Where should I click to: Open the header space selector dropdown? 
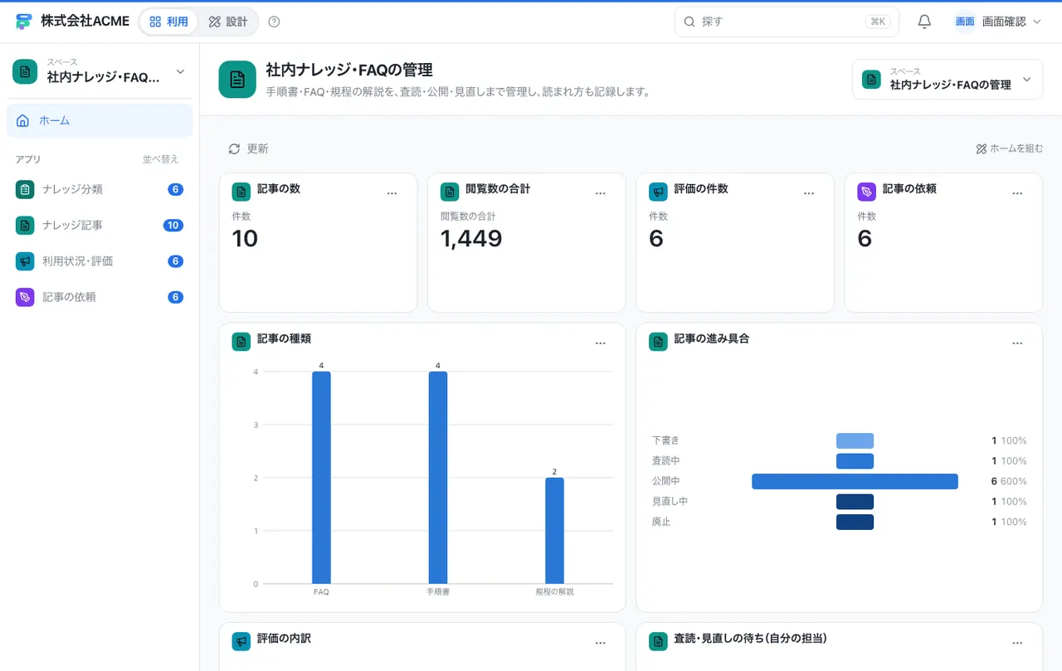point(948,80)
